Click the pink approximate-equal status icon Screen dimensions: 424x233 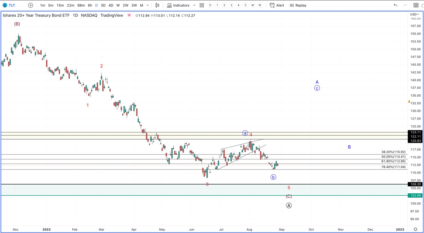129,15
